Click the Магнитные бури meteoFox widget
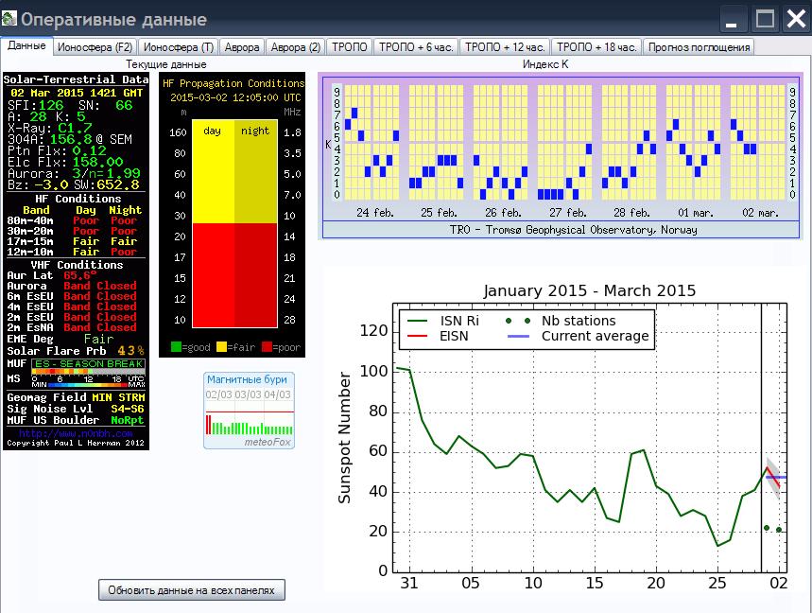The height and width of the screenshot is (613, 812). click(250, 411)
